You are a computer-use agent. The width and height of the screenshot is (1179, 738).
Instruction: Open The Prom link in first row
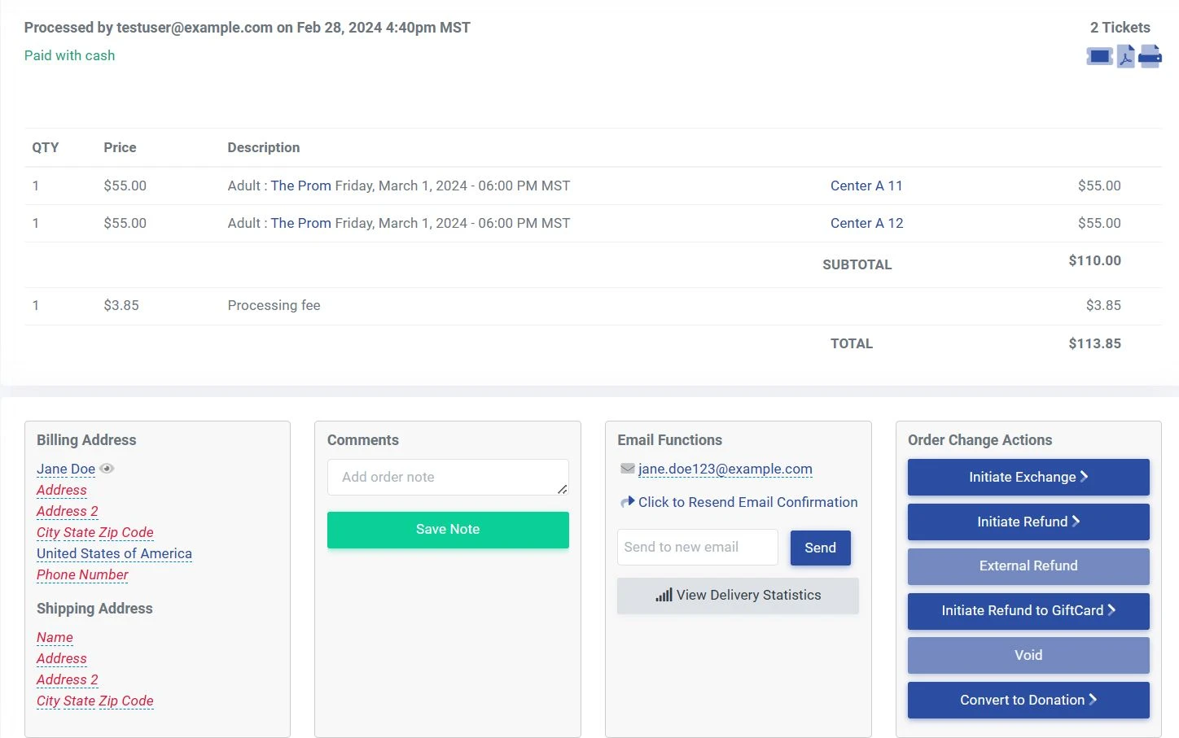coord(300,186)
